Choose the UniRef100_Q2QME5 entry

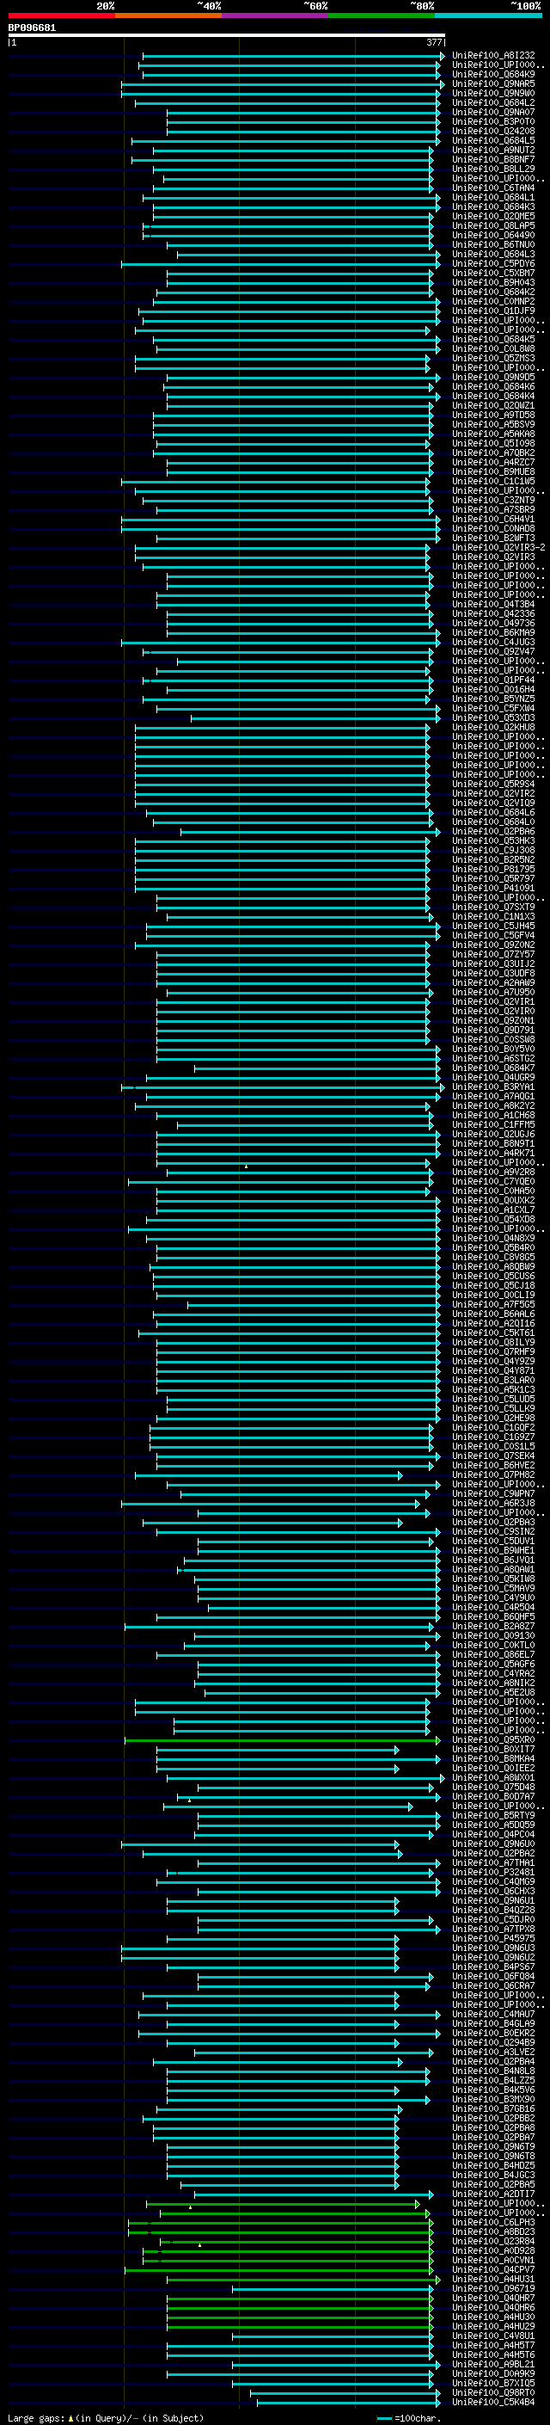coord(493,216)
